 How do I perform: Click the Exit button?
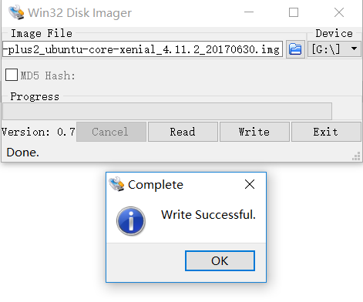click(326, 132)
